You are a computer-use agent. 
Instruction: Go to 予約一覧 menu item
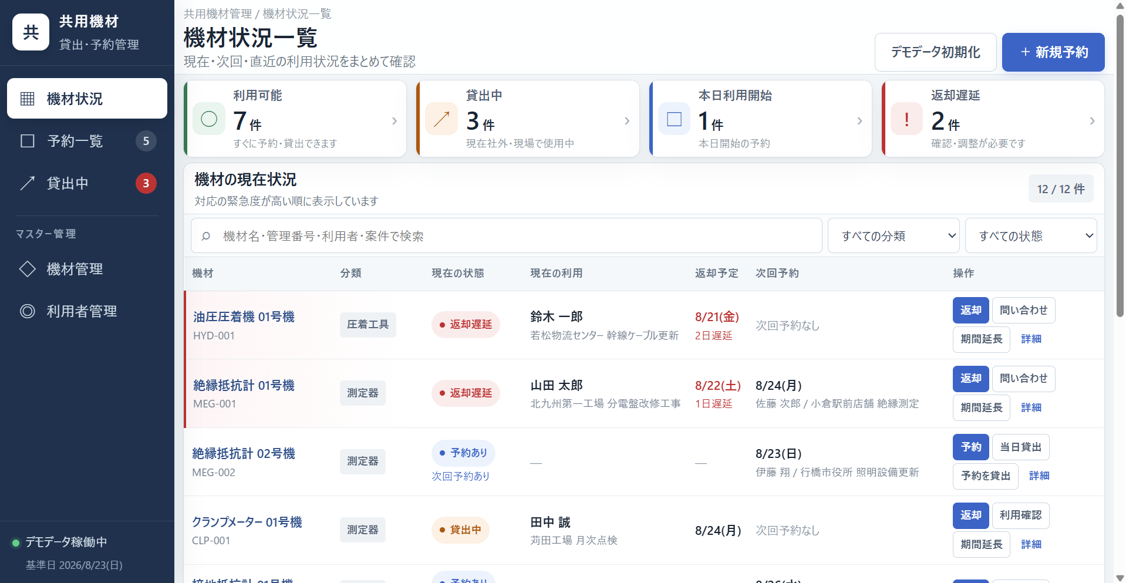(87, 141)
